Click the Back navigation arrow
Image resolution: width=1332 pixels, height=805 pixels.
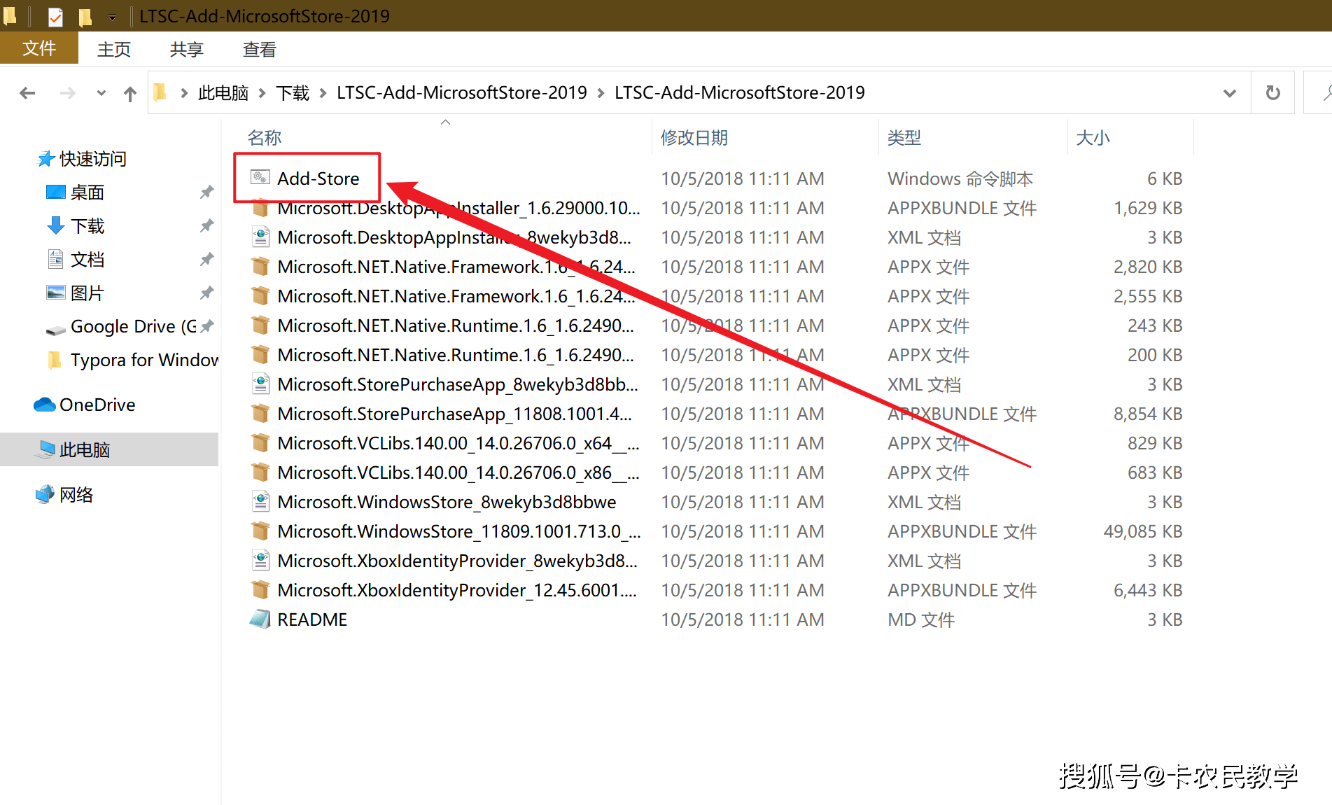point(27,92)
